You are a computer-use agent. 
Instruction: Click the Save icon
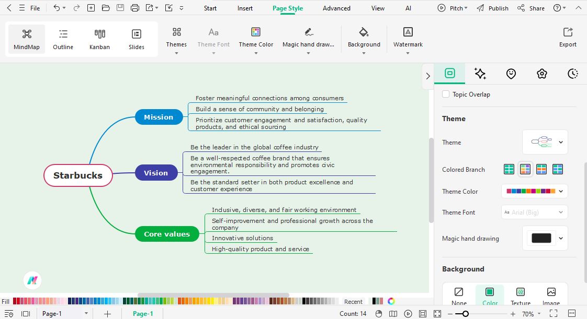120,8
